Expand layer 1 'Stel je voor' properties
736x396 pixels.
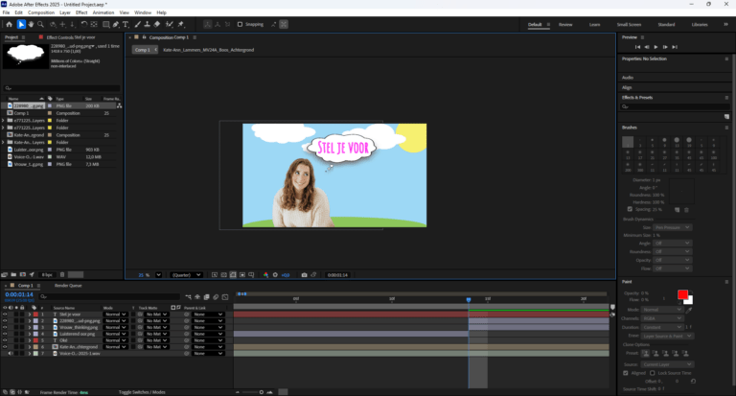click(30, 314)
